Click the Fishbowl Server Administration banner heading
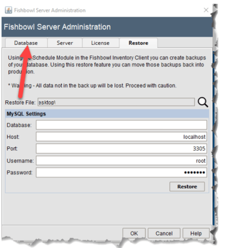The image size is (230, 248). (x=57, y=27)
